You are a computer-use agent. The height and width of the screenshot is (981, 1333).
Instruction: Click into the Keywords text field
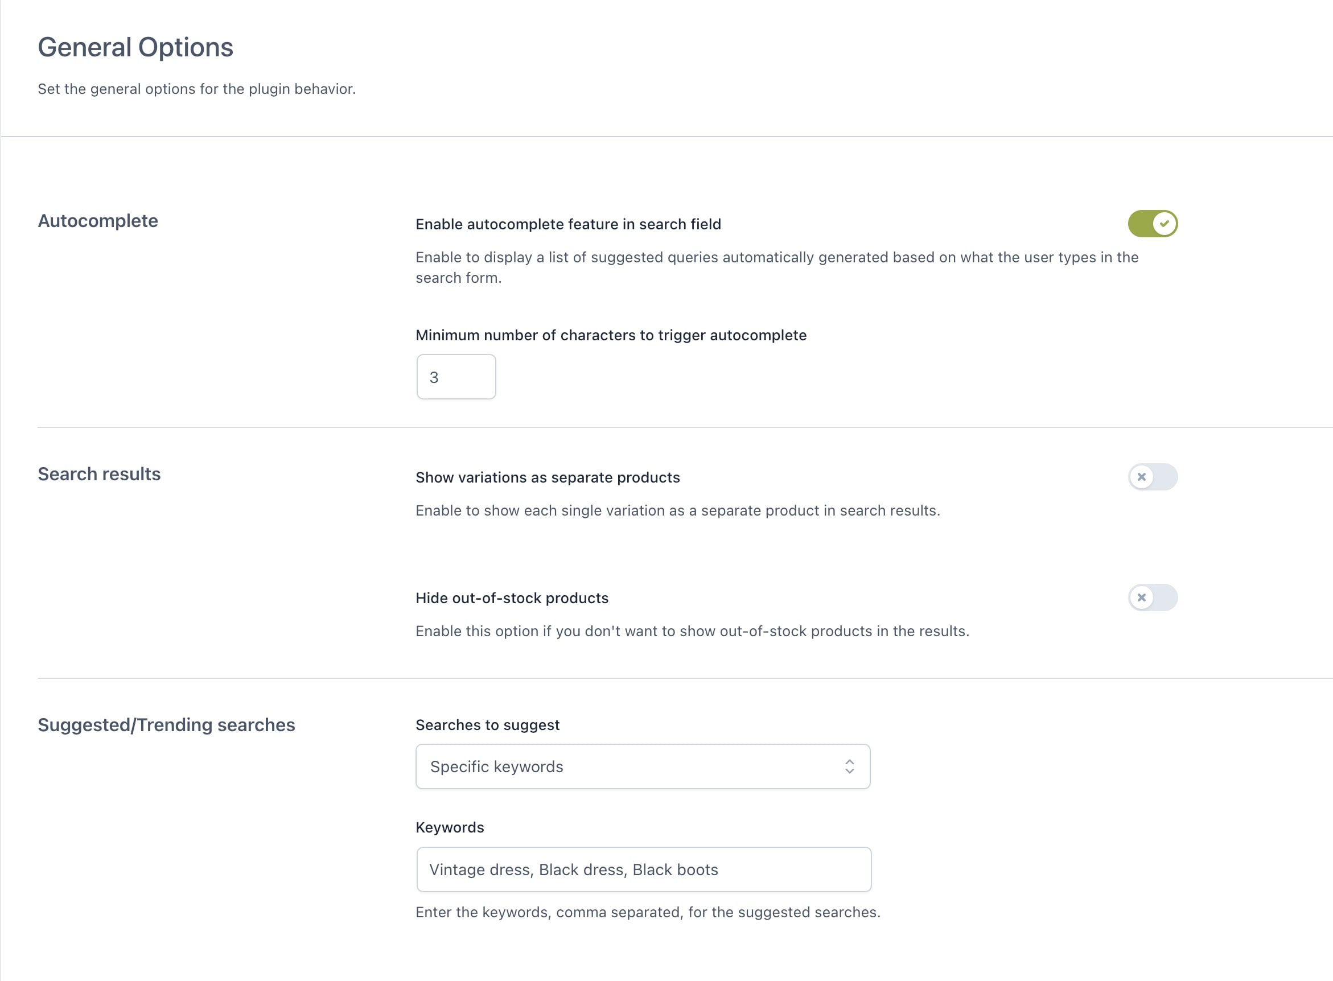(643, 869)
